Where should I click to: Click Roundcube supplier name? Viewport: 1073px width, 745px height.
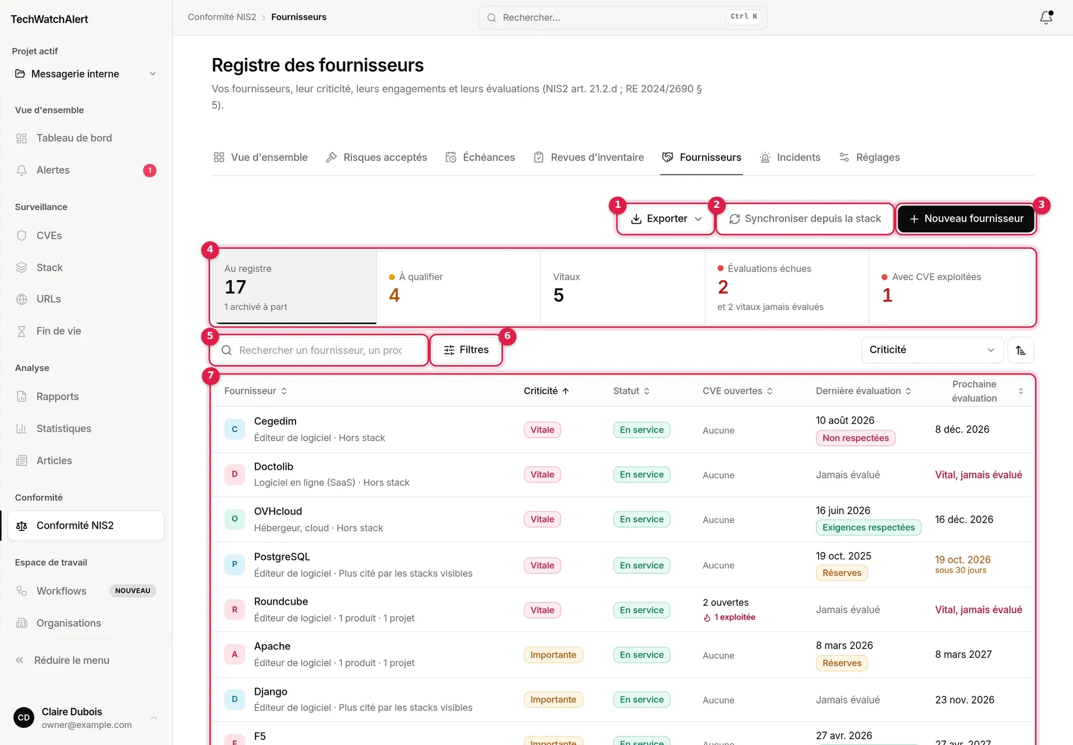coord(281,602)
